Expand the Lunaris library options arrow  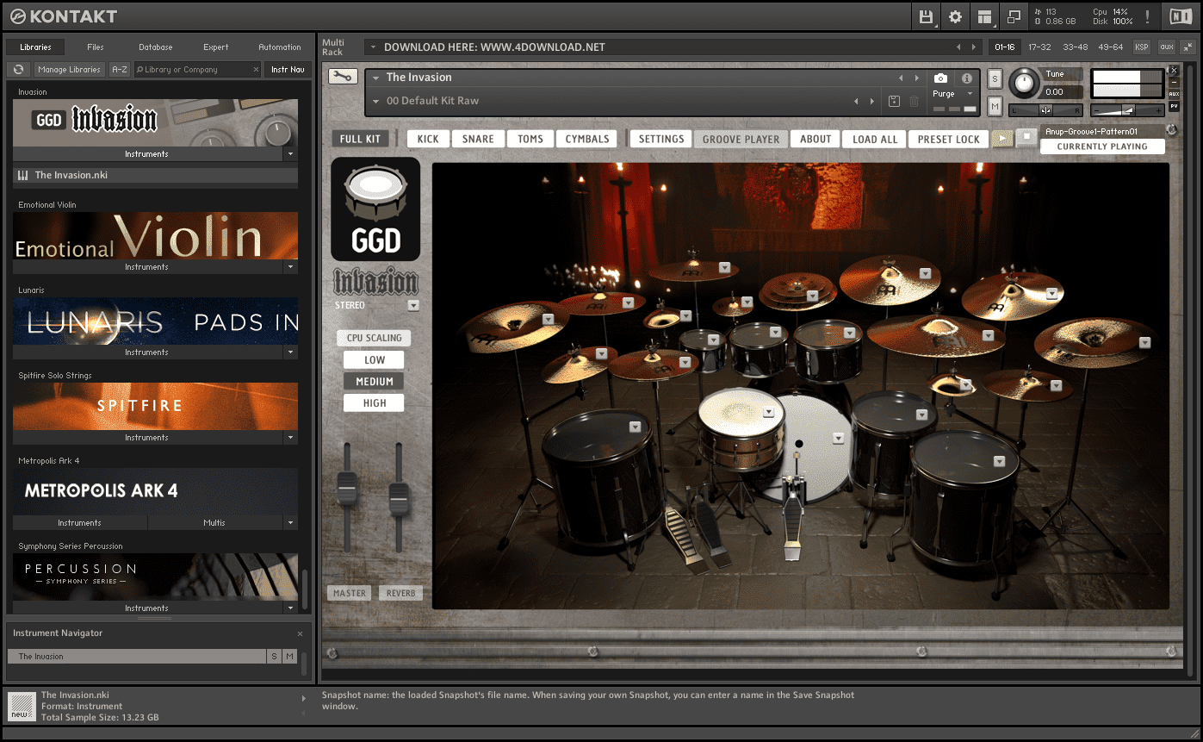pyautogui.click(x=291, y=352)
